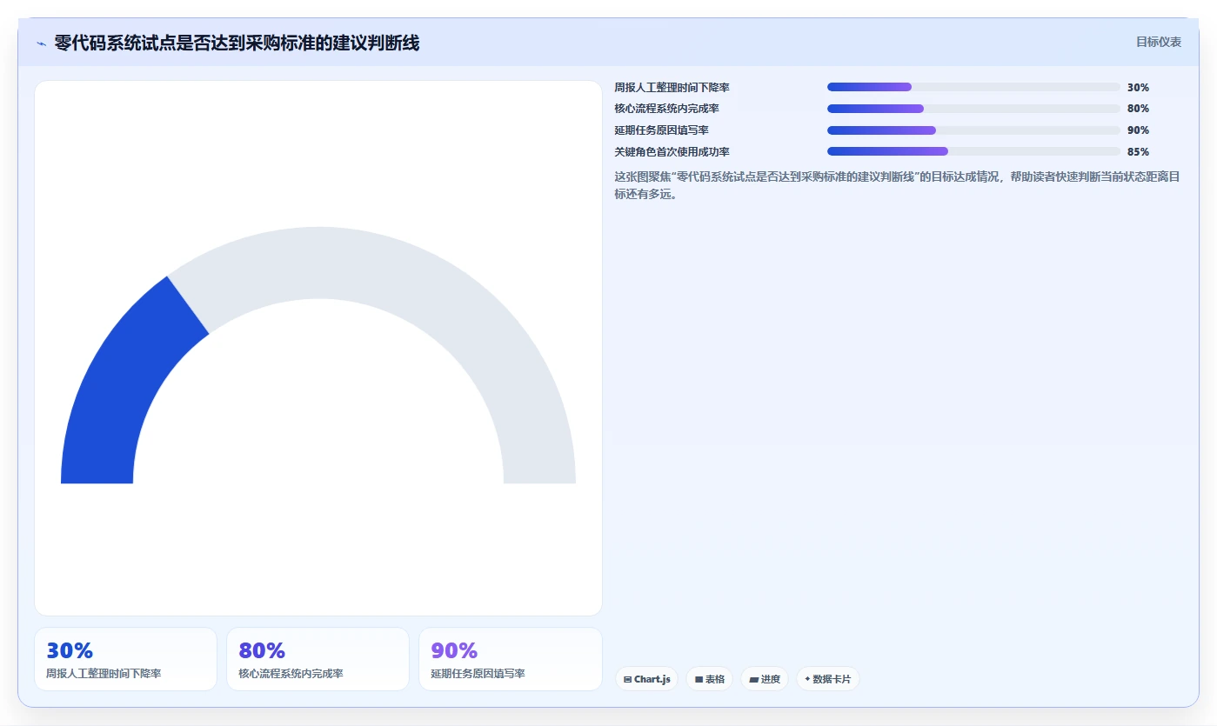Image resolution: width=1217 pixels, height=726 pixels.
Task: Click the 90% value right of progress bar
Action: tap(1138, 130)
